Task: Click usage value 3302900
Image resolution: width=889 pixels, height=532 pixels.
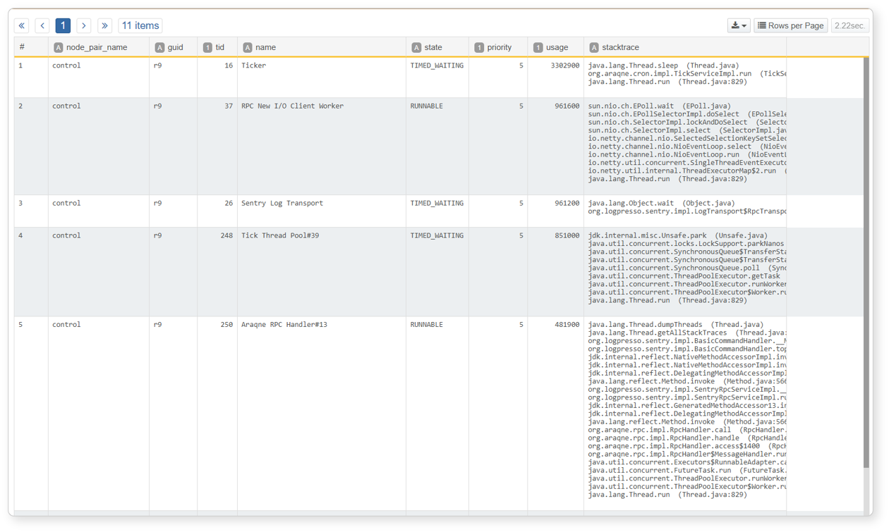Action: click(564, 66)
